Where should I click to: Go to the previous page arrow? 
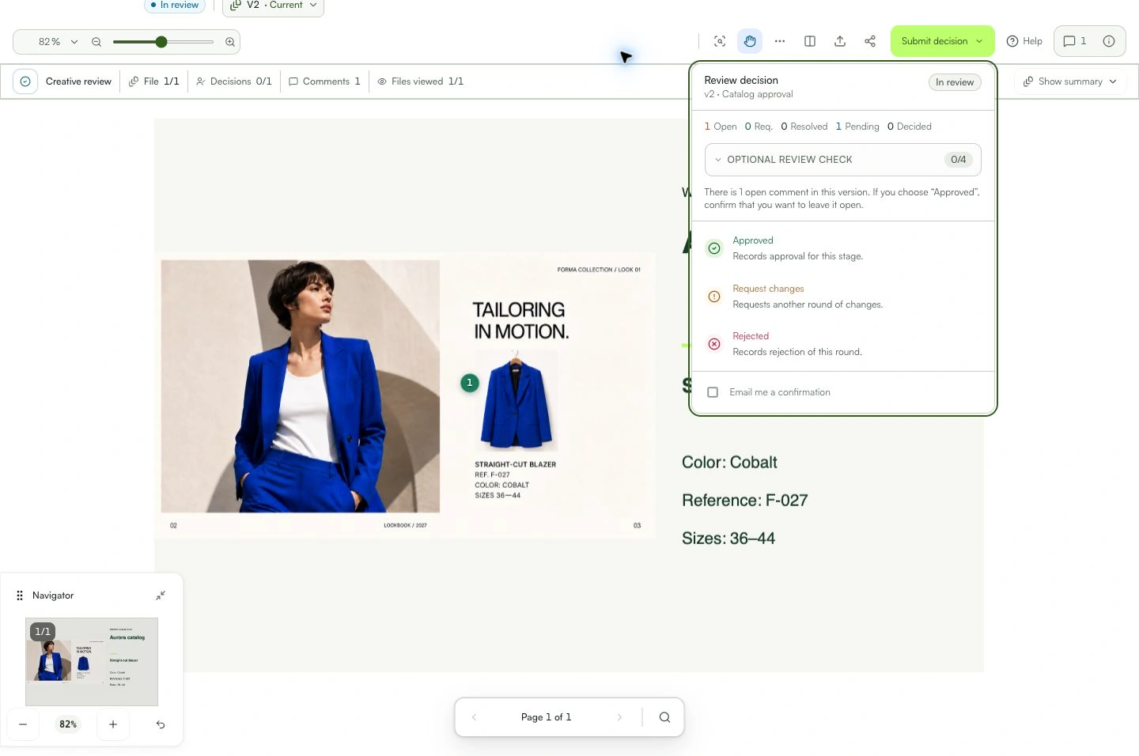click(474, 717)
